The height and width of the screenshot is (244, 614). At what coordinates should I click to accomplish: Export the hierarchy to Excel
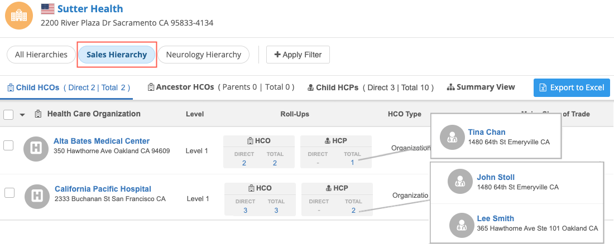point(572,87)
